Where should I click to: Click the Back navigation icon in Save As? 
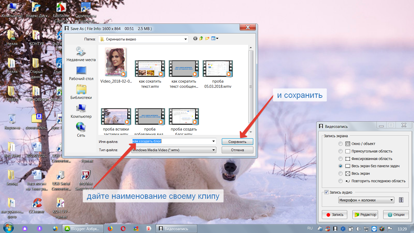tap(195, 39)
